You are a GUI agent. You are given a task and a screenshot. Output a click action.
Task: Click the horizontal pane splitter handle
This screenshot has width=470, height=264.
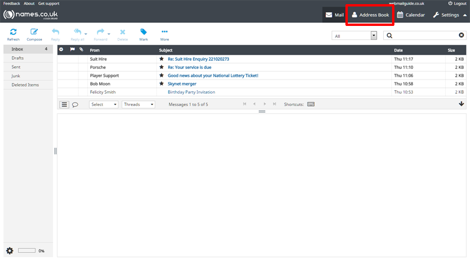[262, 111]
